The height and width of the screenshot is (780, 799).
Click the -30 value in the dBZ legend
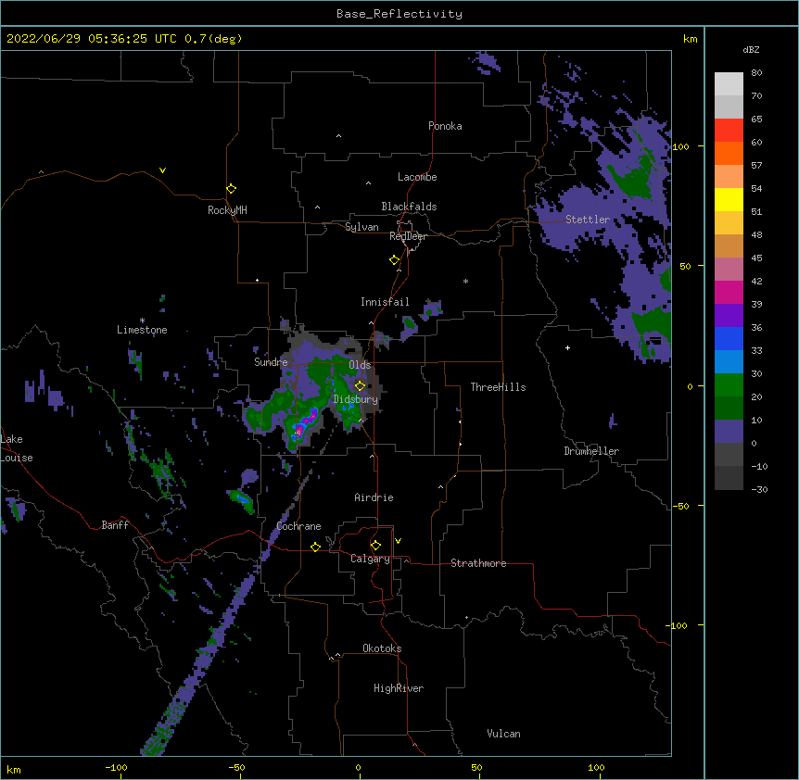point(759,489)
